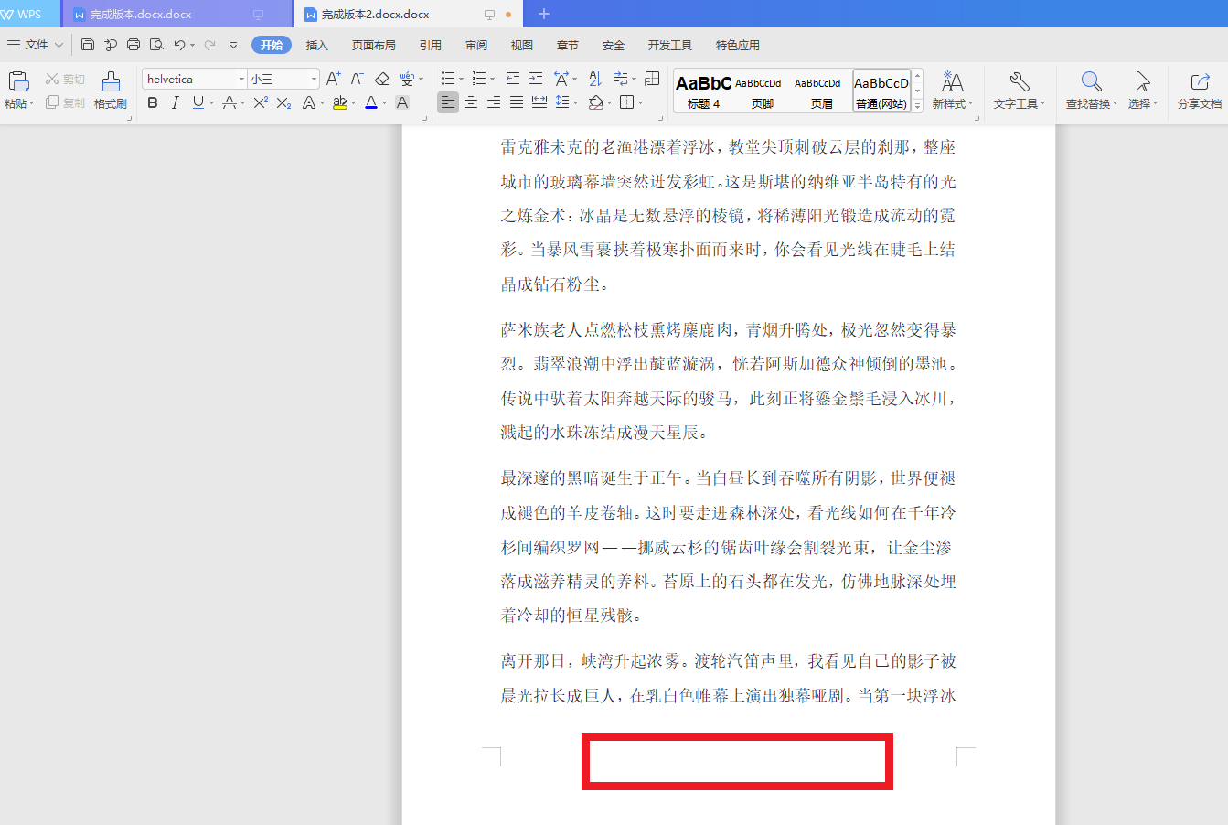Viewport: 1228px width, 825px height.
Task: Toggle italic formatting
Action: (x=175, y=102)
